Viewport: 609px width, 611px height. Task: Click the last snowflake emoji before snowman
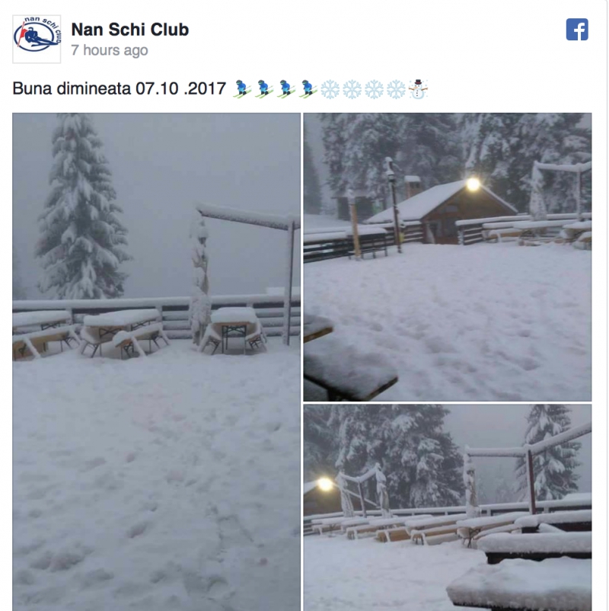(396, 89)
